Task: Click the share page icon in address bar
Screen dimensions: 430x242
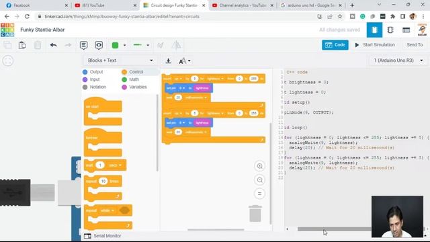Action: click(x=330, y=16)
